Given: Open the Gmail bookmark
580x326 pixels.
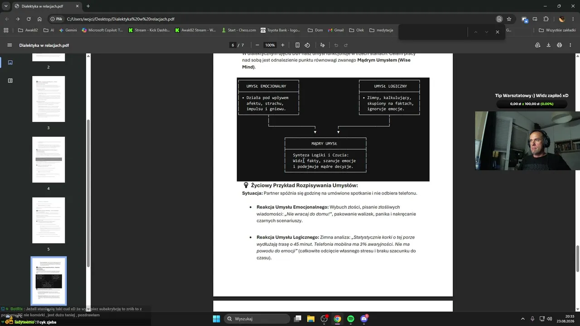Looking at the screenshot, I should click(x=335, y=30).
